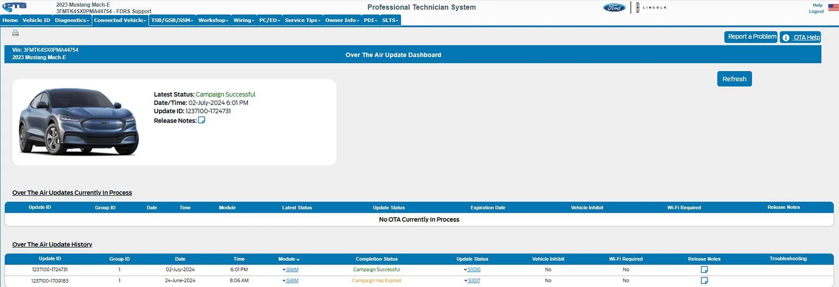The width and height of the screenshot is (839, 287).
Task: Click the Logout link
Action: (x=816, y=11)
